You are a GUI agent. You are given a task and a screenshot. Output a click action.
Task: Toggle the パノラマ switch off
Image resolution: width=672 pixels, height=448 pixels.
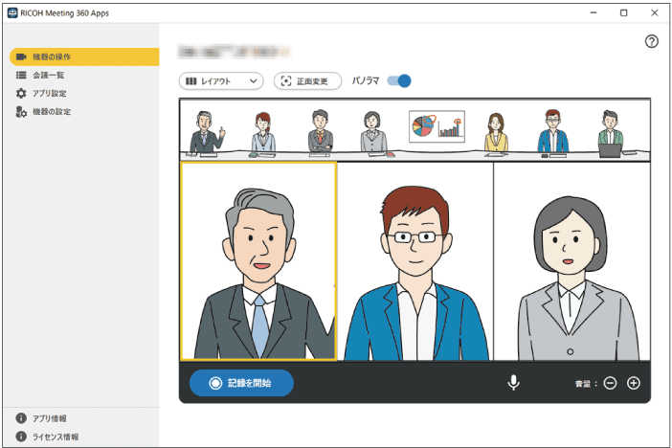click(x=398, y=80)
